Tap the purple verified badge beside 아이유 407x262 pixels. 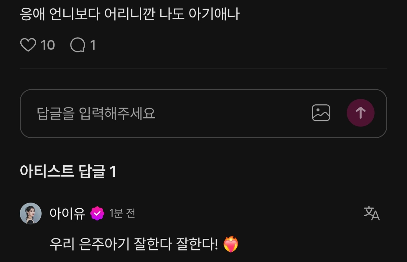click(97, 213)
